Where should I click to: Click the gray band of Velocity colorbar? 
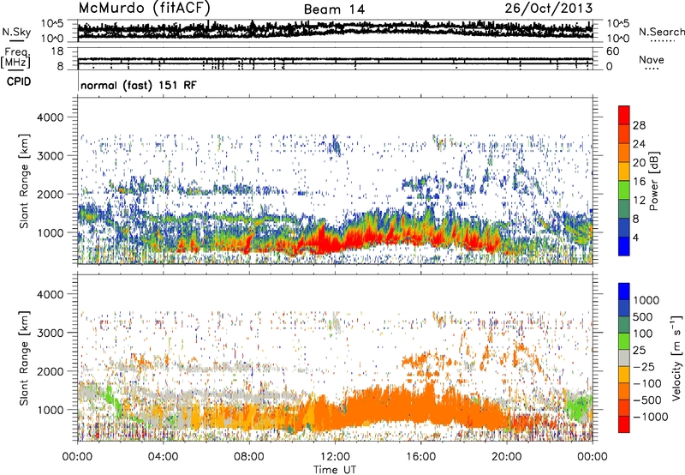point(624,358)
